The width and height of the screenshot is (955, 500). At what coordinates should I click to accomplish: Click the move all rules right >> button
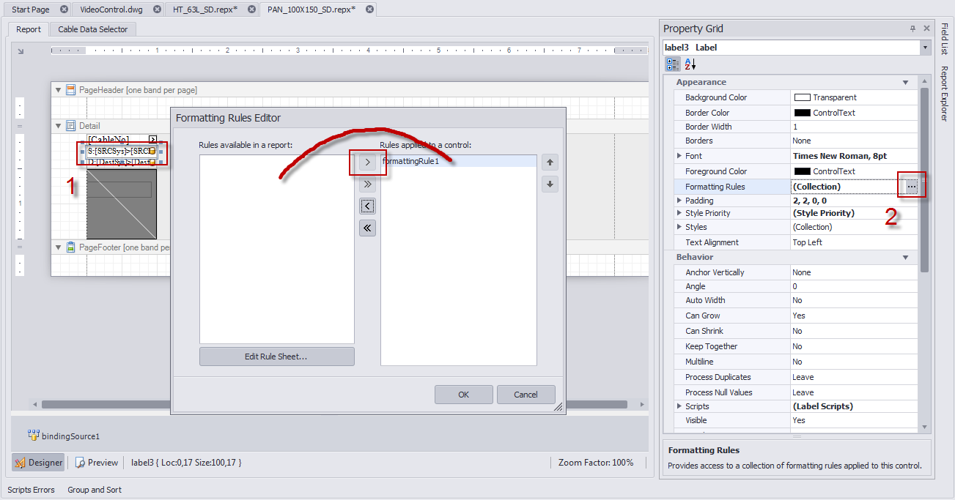pyautogui.click(x=367, y=184)
